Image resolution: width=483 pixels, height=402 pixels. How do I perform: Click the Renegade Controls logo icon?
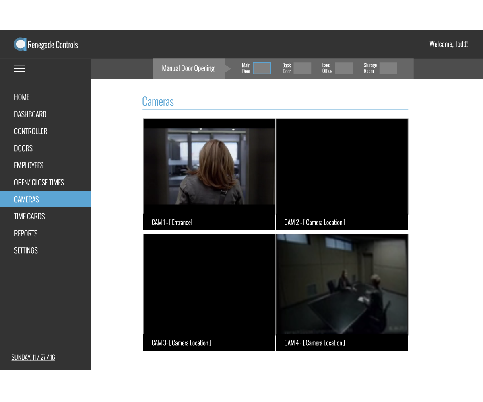pyautogui.click(x=20, y=44)
